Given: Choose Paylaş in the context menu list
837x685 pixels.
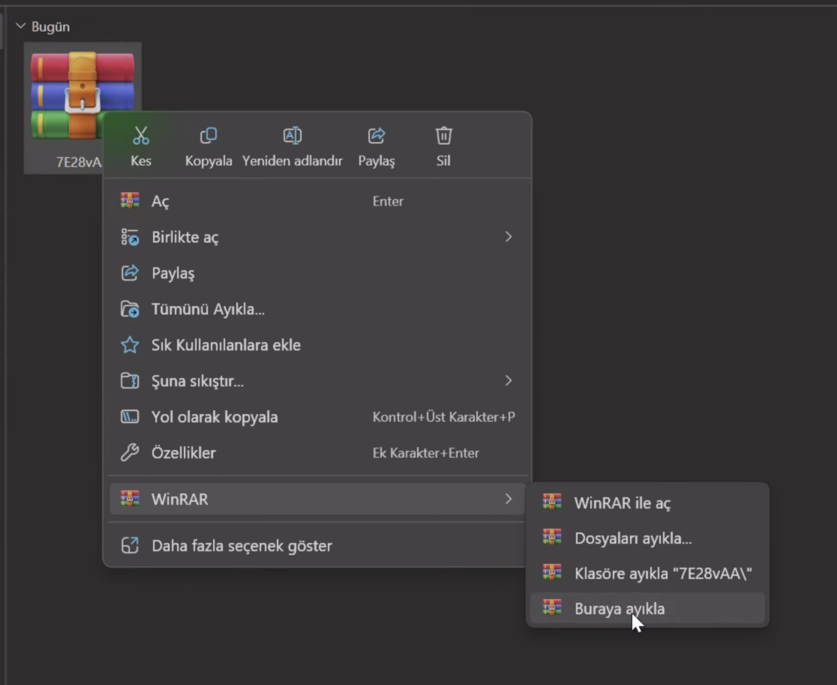Looking at the screenshot, I should (173, 273).
